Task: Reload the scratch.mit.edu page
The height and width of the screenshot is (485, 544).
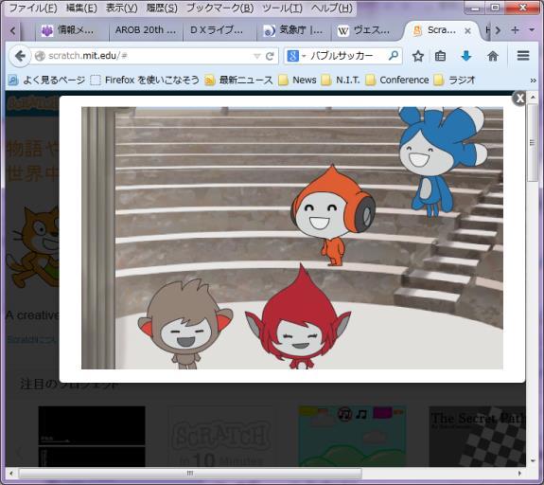Action: pyautogui.click(x=270, y=56)
